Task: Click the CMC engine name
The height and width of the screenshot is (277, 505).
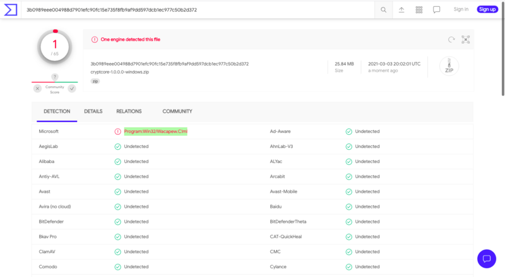Action: click(275, 252)
